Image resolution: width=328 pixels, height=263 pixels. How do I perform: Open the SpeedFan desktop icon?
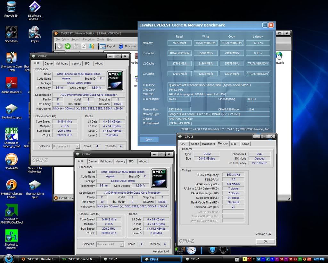tap(11, 35)
